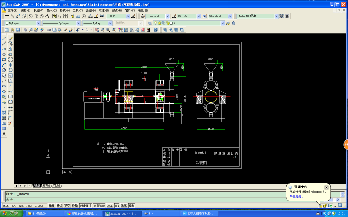This screenshot has height=217, width=348.
Task: Expand the ByLayer color dropdown
Action: click(x=22, y=23)
